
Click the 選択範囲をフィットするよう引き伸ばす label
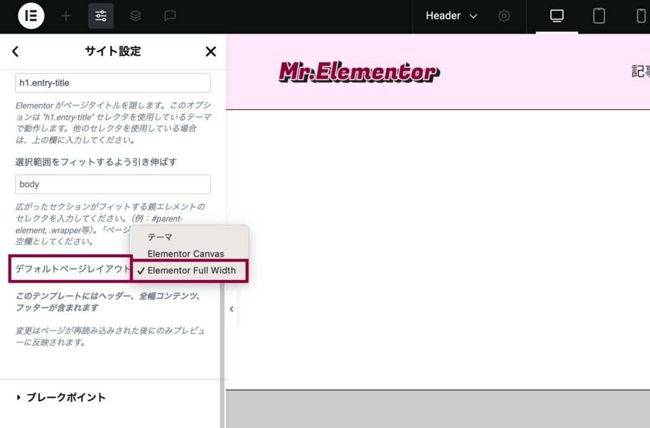[96, 162]
